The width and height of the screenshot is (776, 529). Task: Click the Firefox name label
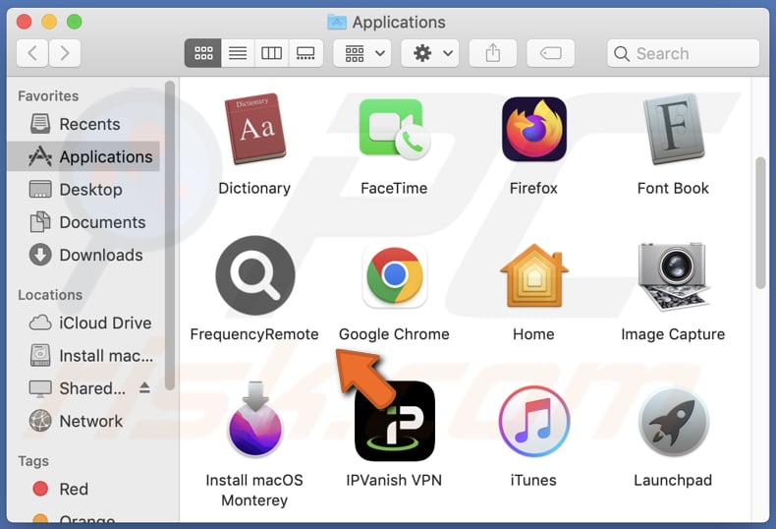click(533, 188)
